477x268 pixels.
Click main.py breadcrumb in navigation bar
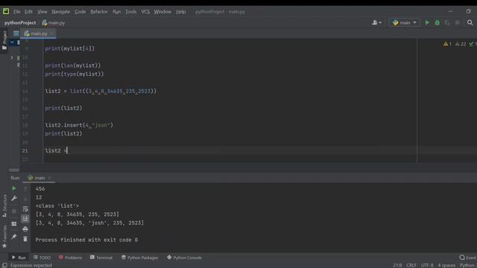(x=54, y=23)
